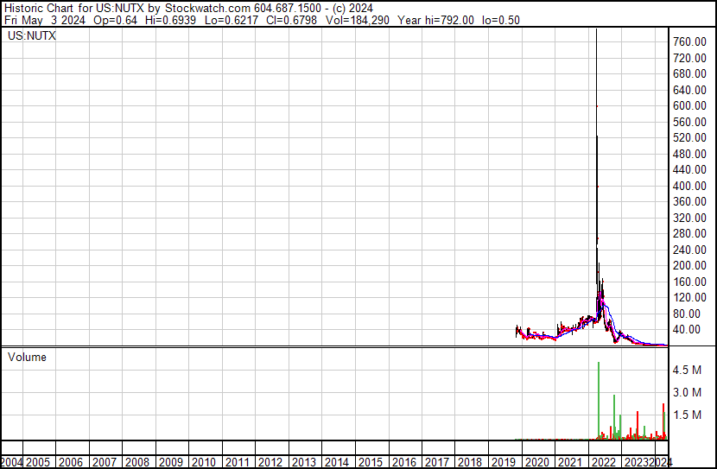Click the Stockwatch.com text in chart title
Viewport: 717px width, 469px height.
point(202,8)
